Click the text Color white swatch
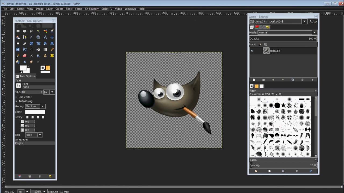 [x=35, y=112]
